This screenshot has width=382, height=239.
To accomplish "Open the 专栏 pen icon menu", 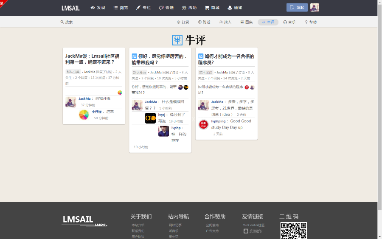I will [138, 8].
